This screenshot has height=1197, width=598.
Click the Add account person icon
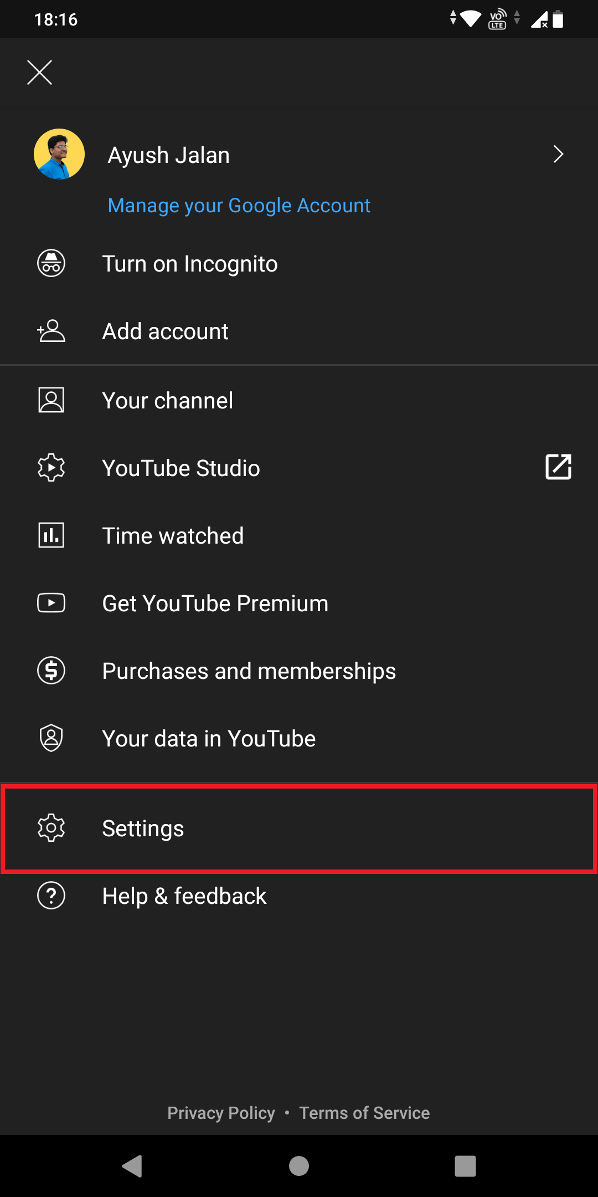[51, 331]
